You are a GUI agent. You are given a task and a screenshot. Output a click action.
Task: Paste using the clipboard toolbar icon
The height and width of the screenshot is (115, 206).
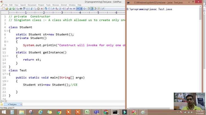[38, 9]
